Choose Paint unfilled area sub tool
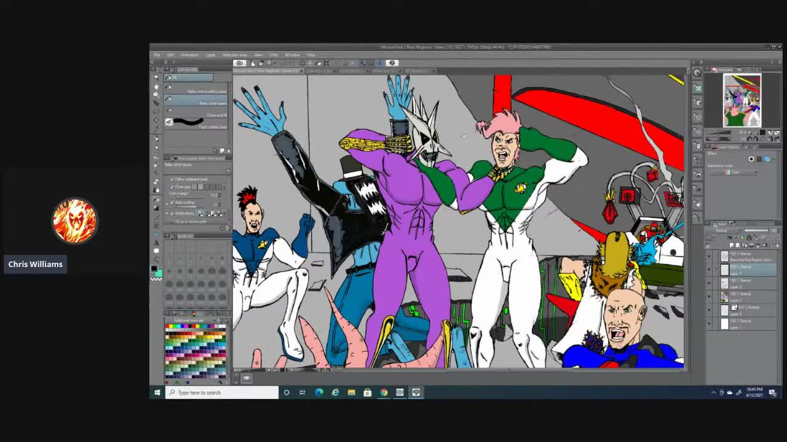Image resolution: width=787 pixels, height=442 pixels. [196, 123]
